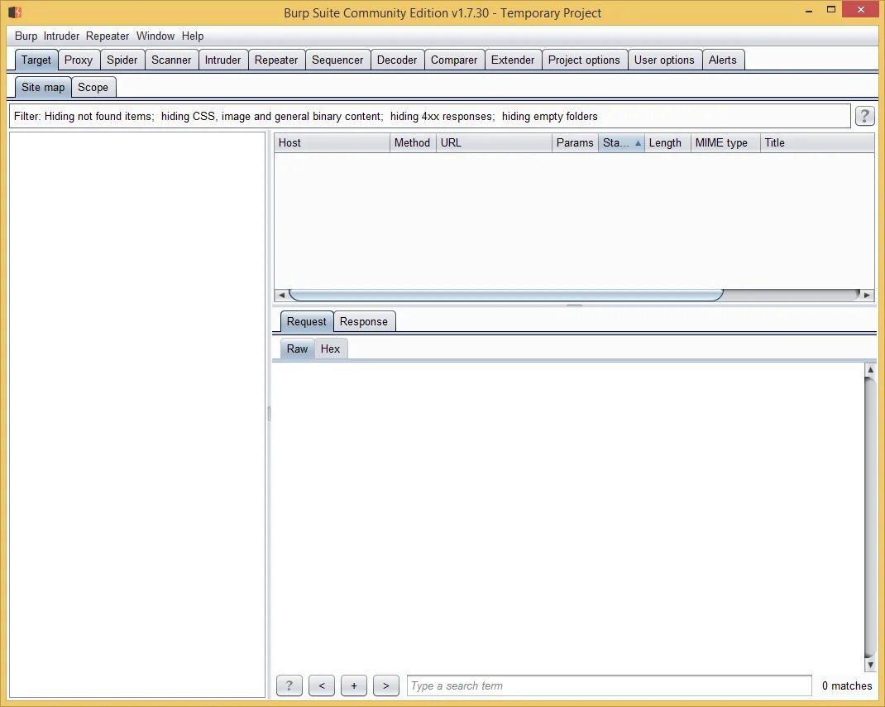Sort table by Length column
The image size is (885, 707).
667,143
